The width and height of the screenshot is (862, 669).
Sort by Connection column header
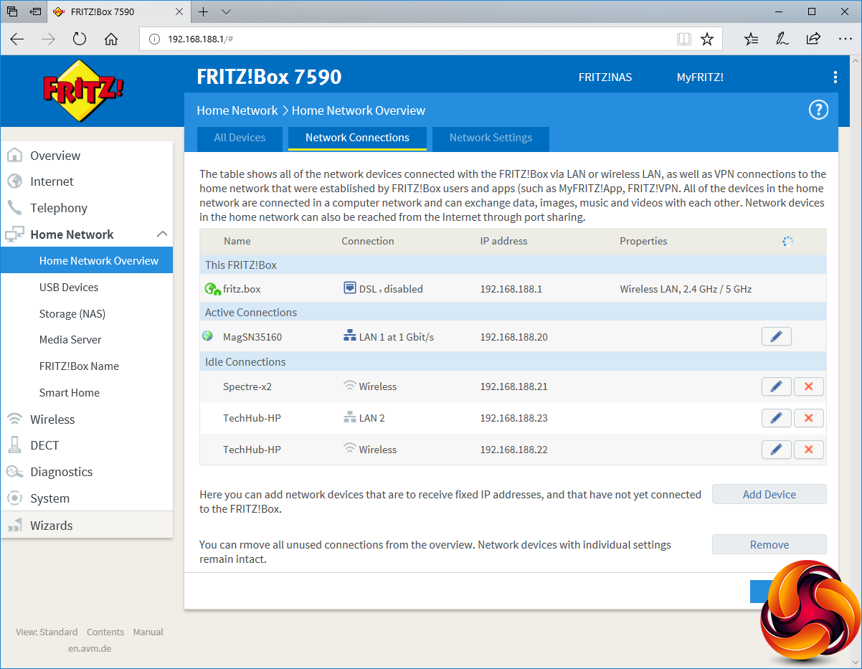(x=368, y=241)
